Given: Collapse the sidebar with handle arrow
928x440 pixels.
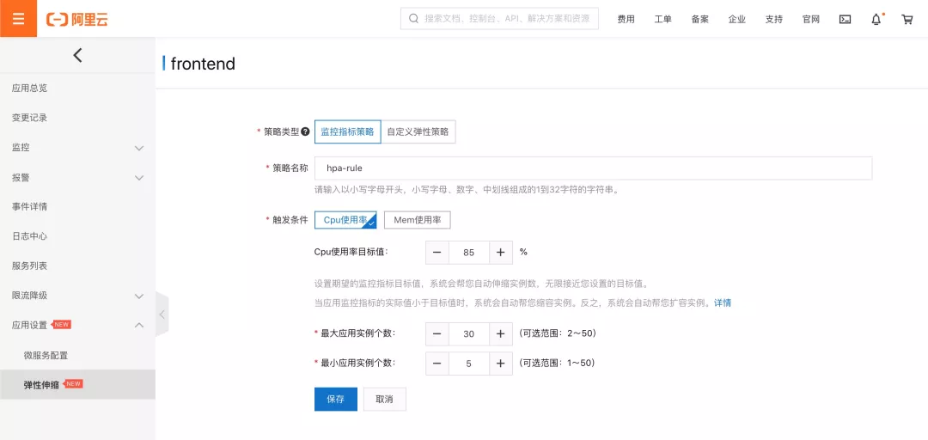Looking at the screenshot, I should 162,315.
